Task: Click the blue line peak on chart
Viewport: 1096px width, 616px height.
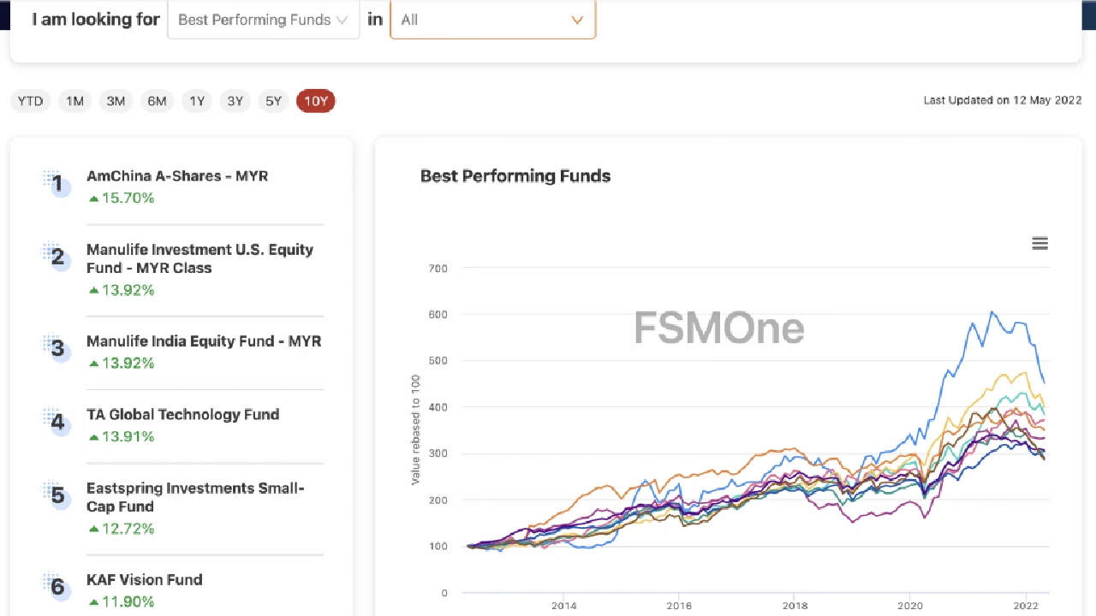Action: pos(992,312)
